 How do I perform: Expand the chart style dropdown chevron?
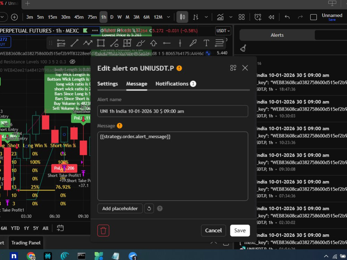(x=206, y=17)
